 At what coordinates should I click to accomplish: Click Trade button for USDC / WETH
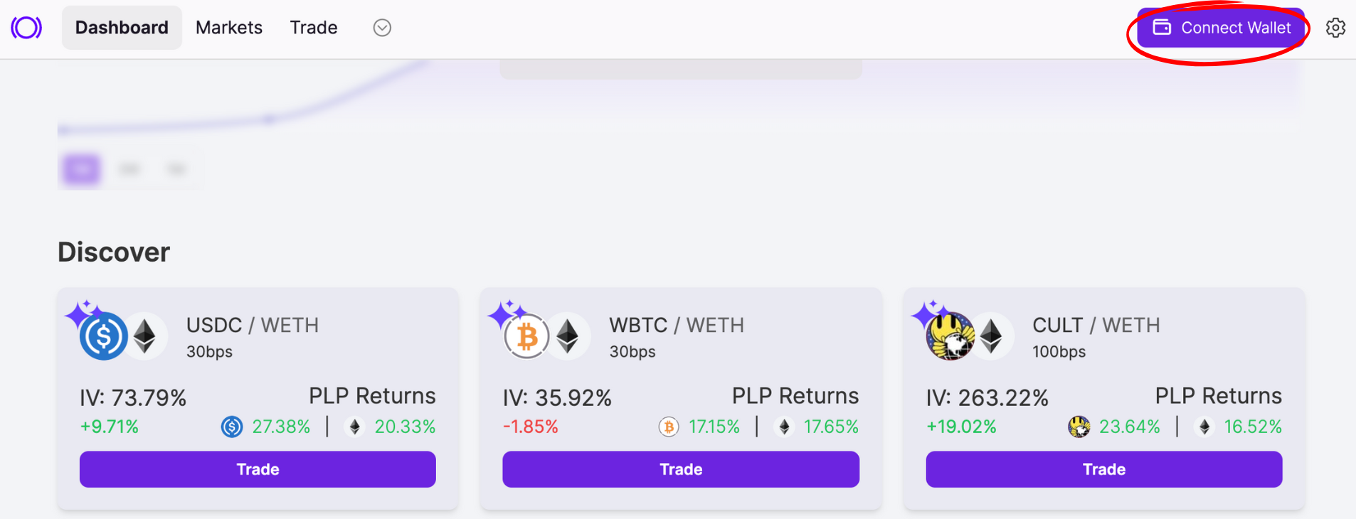258,469
